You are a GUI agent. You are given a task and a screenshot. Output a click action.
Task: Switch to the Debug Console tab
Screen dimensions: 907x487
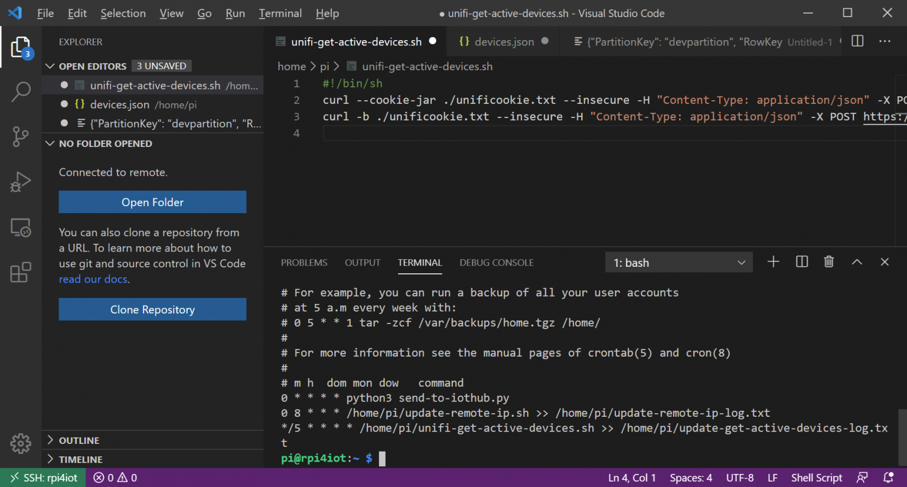pyautogui.click(x=497, y=263)
